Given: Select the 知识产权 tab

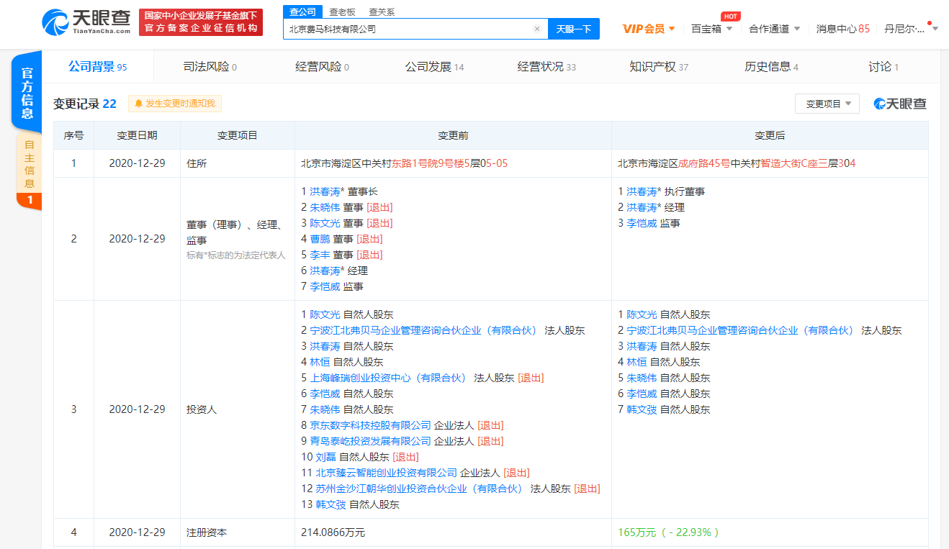Looking at the screenshot, I should click(x=659, y=67).
